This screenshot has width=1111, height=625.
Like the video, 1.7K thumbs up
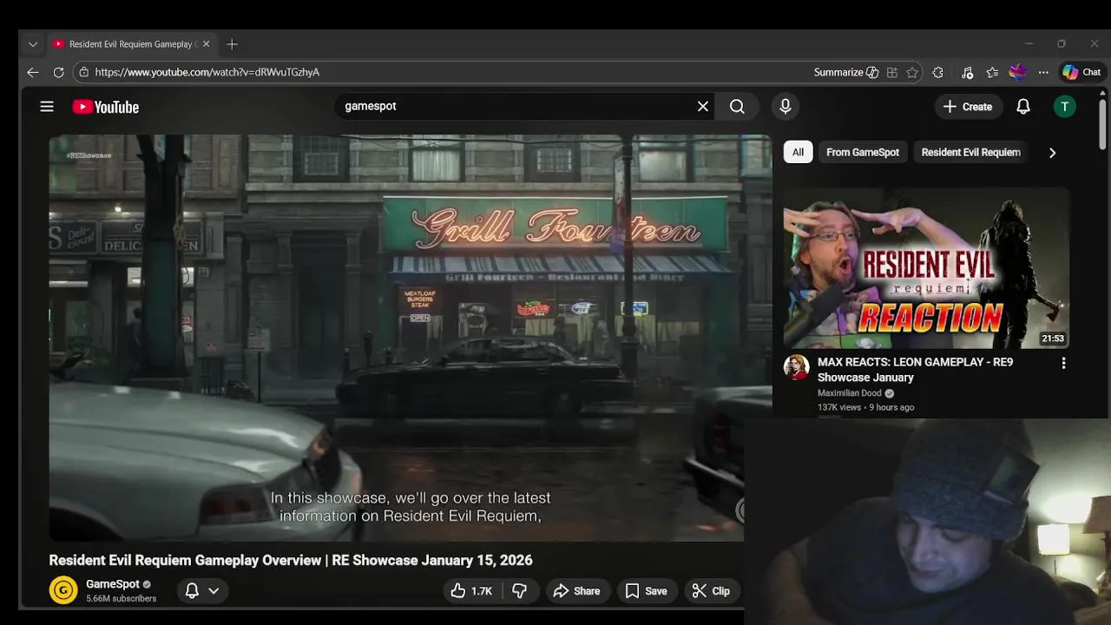(471, 590)
